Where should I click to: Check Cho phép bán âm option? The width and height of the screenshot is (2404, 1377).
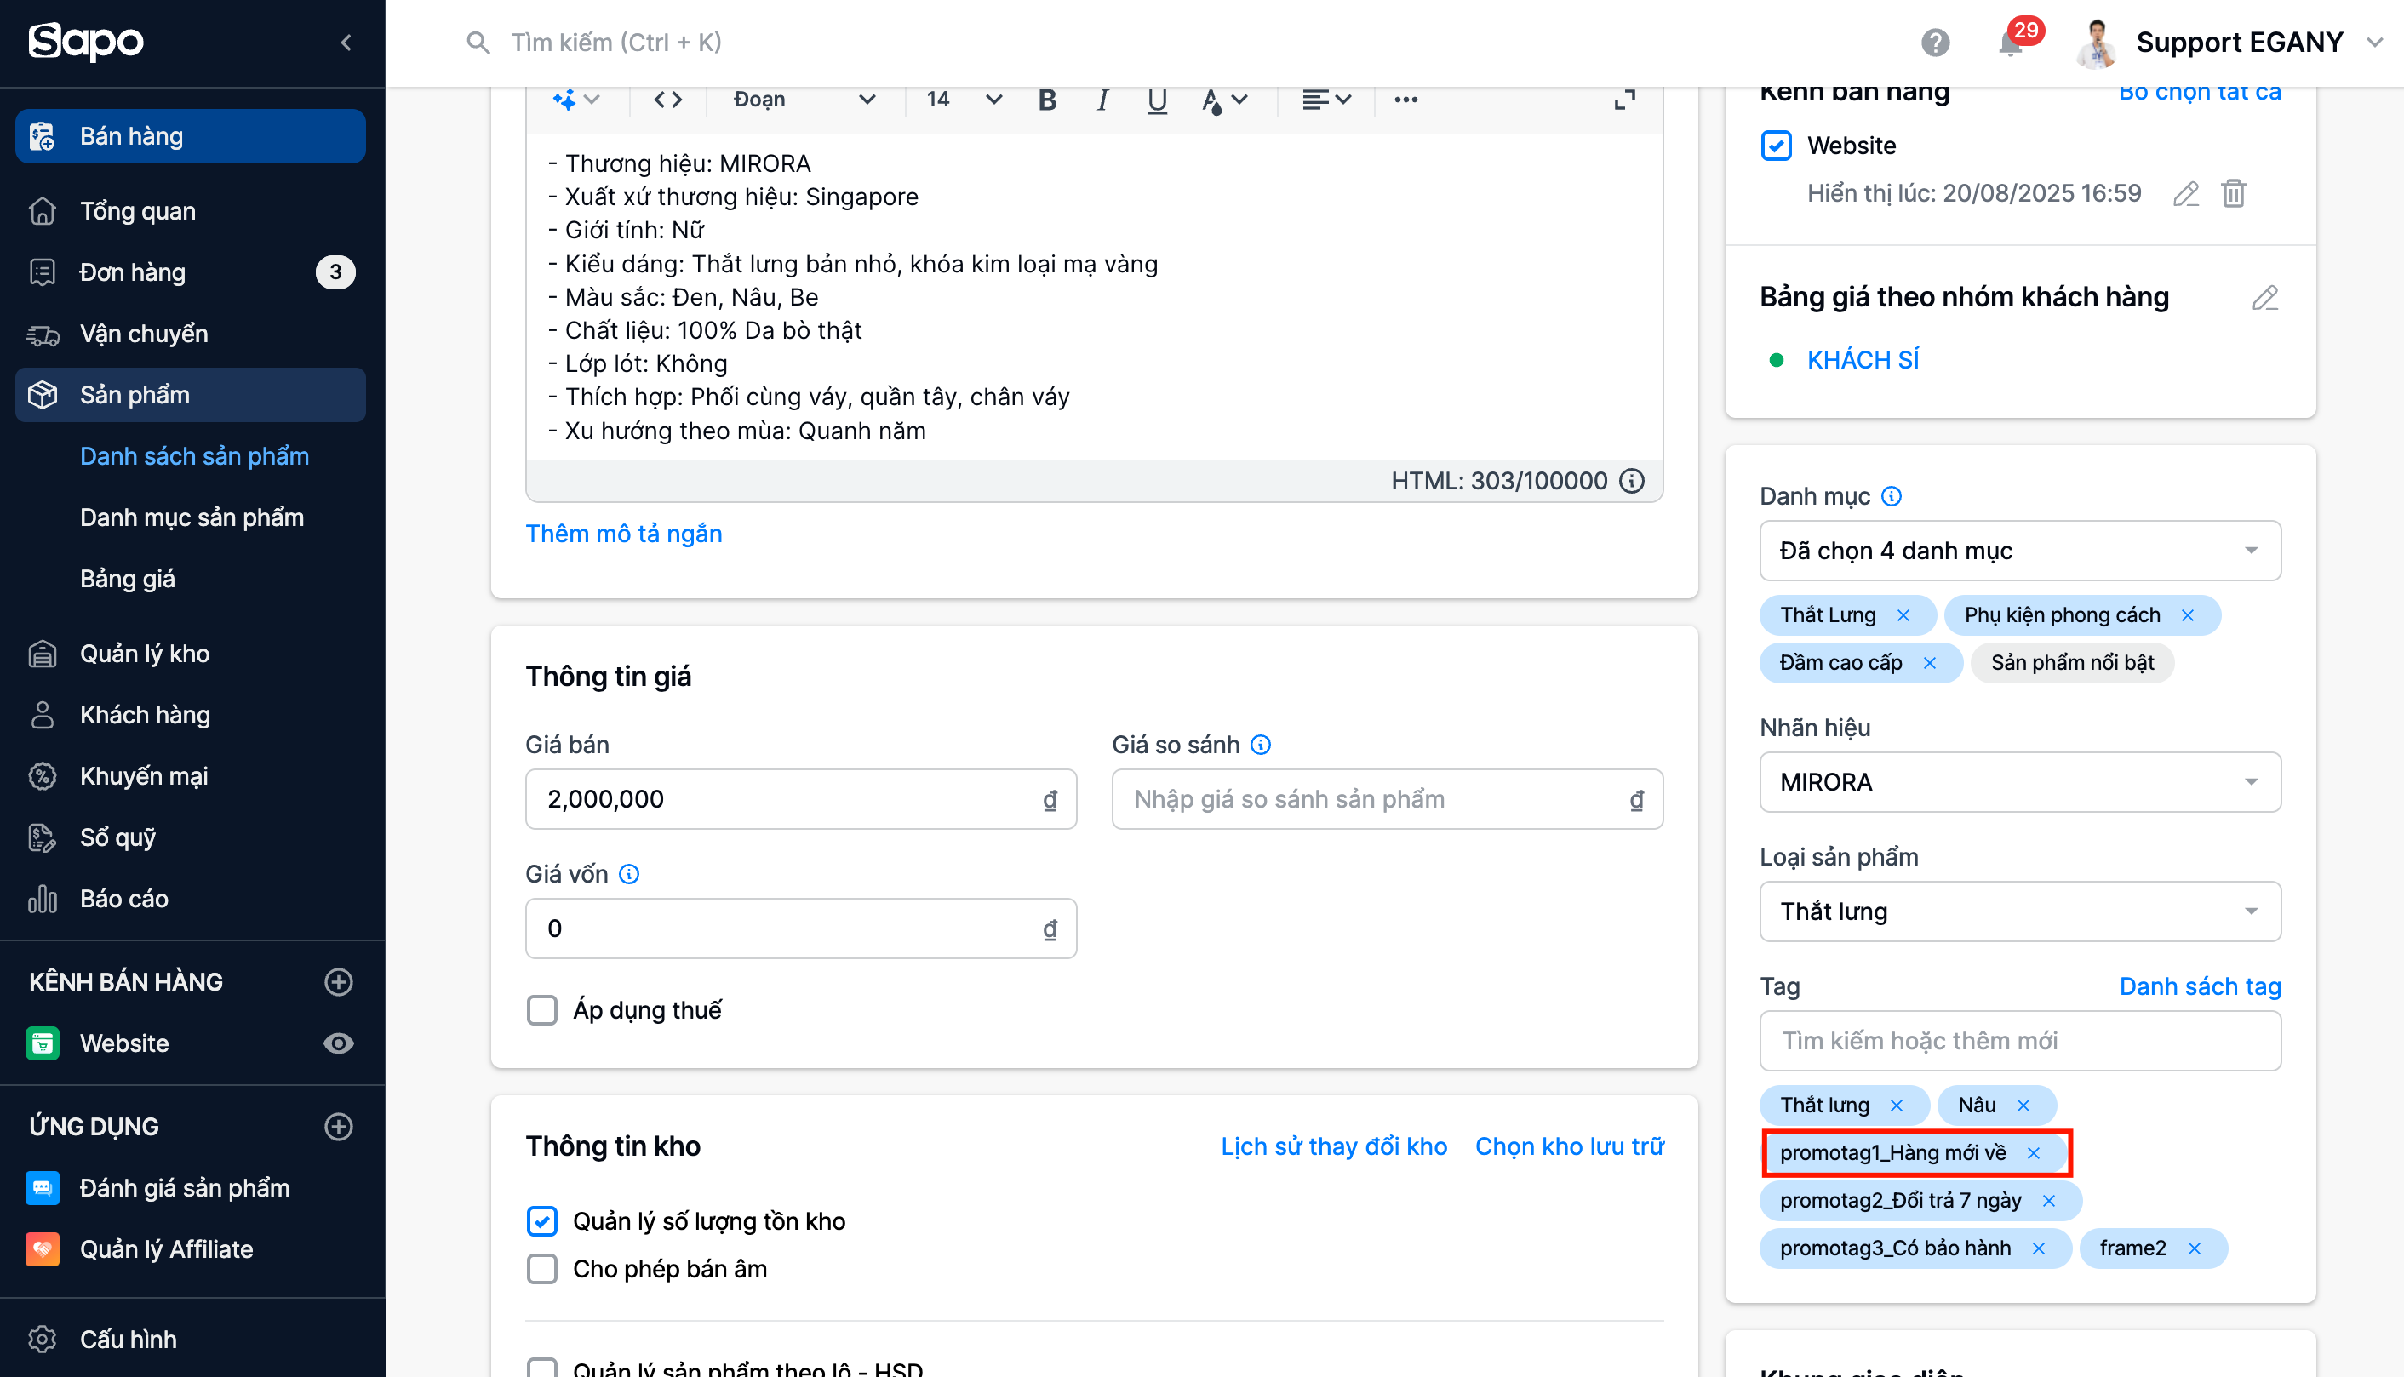tap(542, 1268)
